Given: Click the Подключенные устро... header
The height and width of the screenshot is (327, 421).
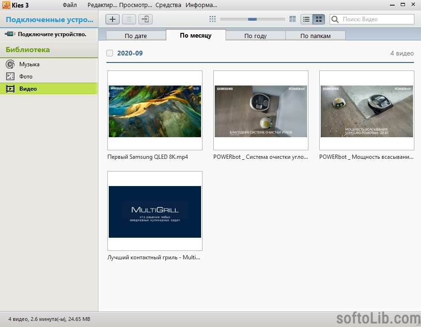Looking at the screenshot, I should (49, 20).
